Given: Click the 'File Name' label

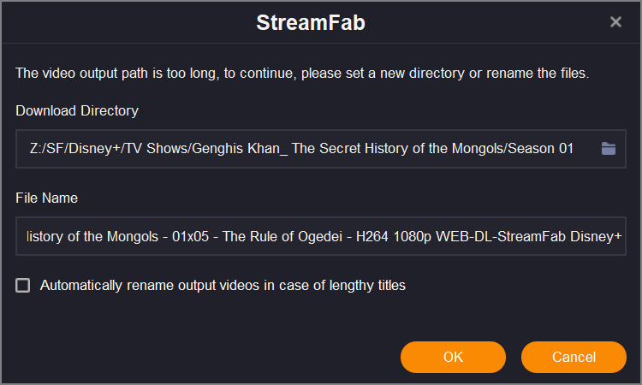Looking at the screenshot, I should 47,198.
